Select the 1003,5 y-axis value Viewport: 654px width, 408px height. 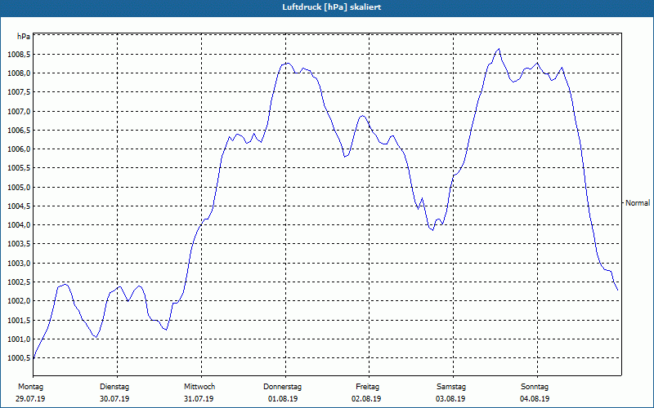(19, 244)
